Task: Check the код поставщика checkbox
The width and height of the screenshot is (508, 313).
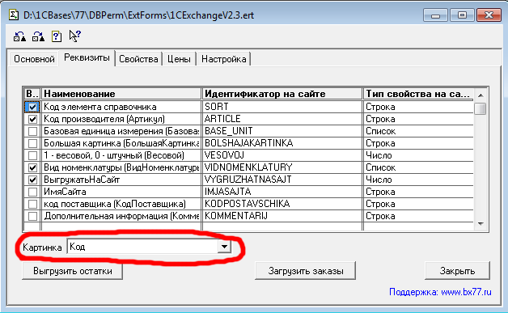Action: click(x=32, y=204)
